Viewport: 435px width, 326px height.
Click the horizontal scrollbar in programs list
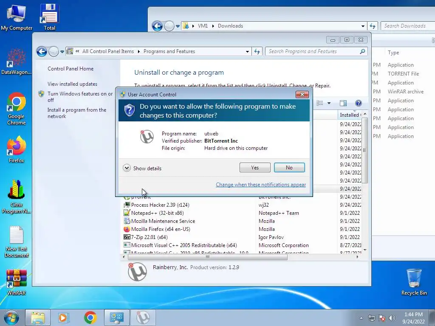coord(207,257)
